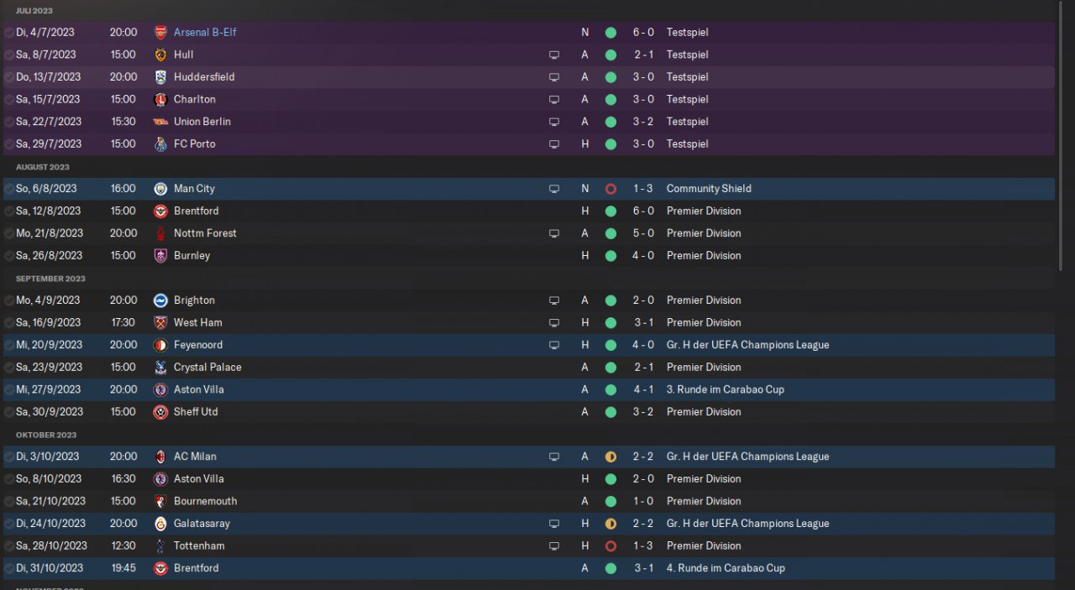The height and width of the screenshot is (590, 1075).
Task: Toggle the checkmark beside So, 6/8/2023
Action: coord(8,189)
